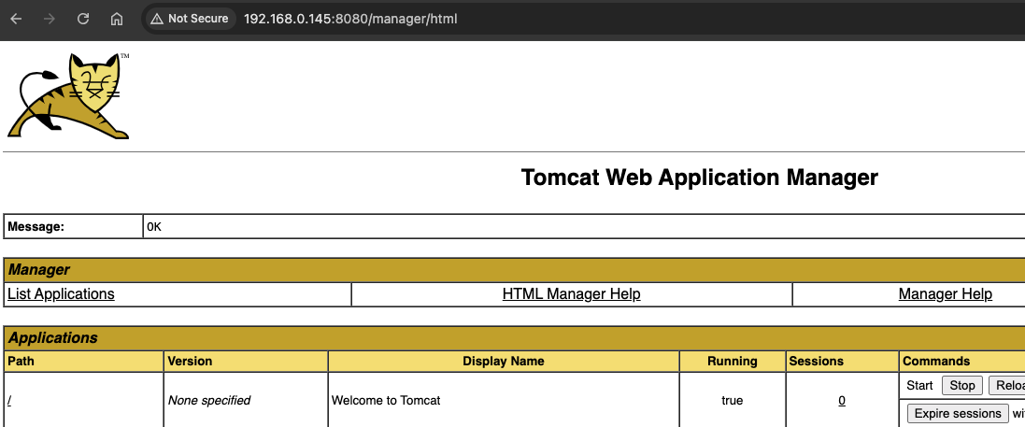Reload the page with the refresh icon
Screen dimensions: 1025x427
pyautogui.click(x=83, y=19)
